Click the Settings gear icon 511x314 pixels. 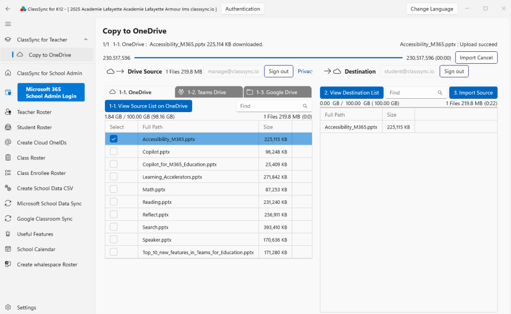(8, 307)
